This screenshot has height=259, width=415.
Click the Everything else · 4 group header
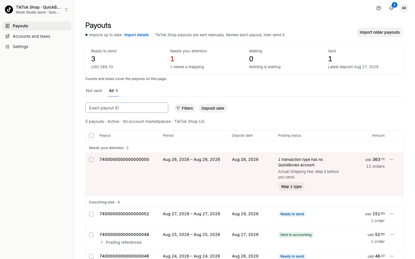point(104,202)
